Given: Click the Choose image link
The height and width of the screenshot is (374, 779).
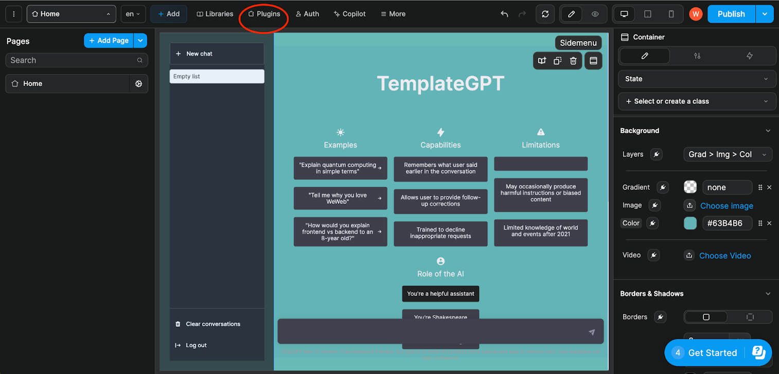Looking at the screenshot, I should coord(727,205).
